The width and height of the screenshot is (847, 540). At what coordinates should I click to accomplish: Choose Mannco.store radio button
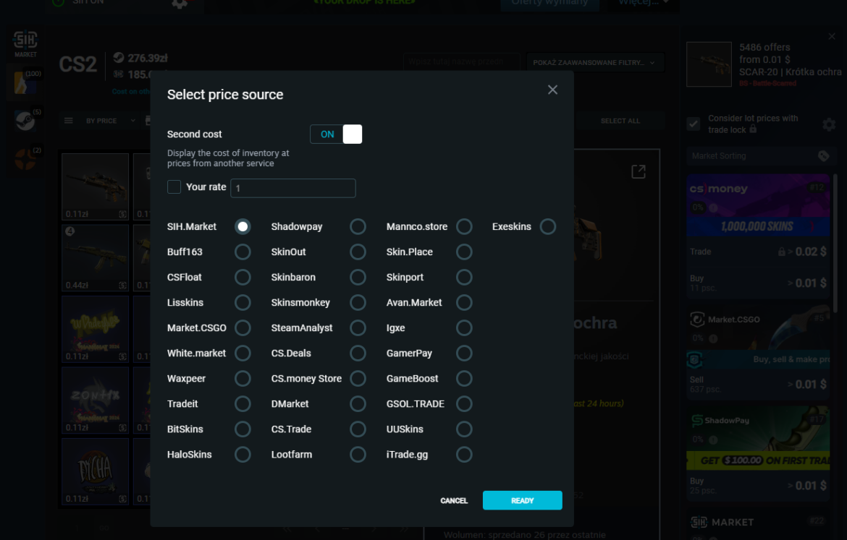(464, 226)
